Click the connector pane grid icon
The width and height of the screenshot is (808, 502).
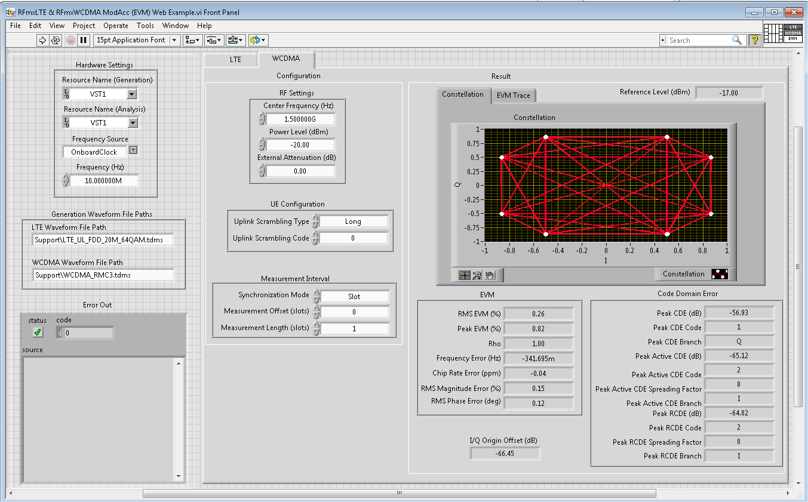tap(773, 33)
